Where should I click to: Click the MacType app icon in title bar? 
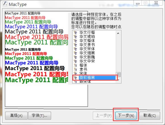pos(5,4)
